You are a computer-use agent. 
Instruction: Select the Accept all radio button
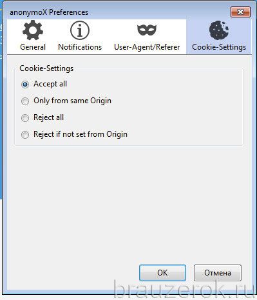point(25,85)
